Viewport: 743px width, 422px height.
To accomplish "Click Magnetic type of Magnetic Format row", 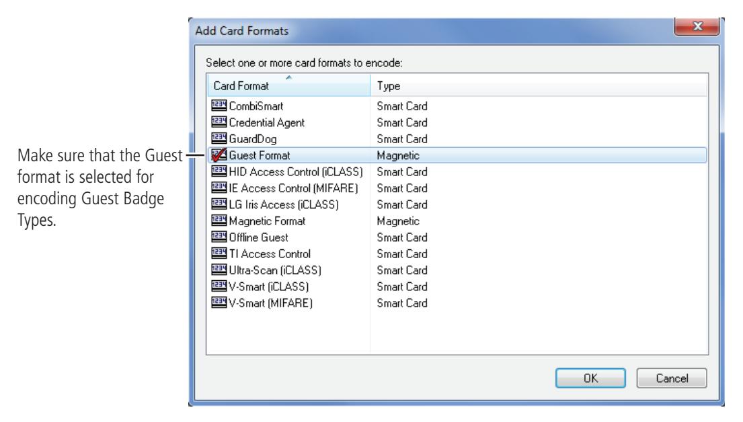I will 398,221.
